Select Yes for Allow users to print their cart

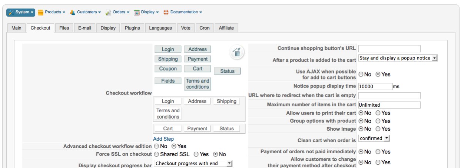point(378,113)
